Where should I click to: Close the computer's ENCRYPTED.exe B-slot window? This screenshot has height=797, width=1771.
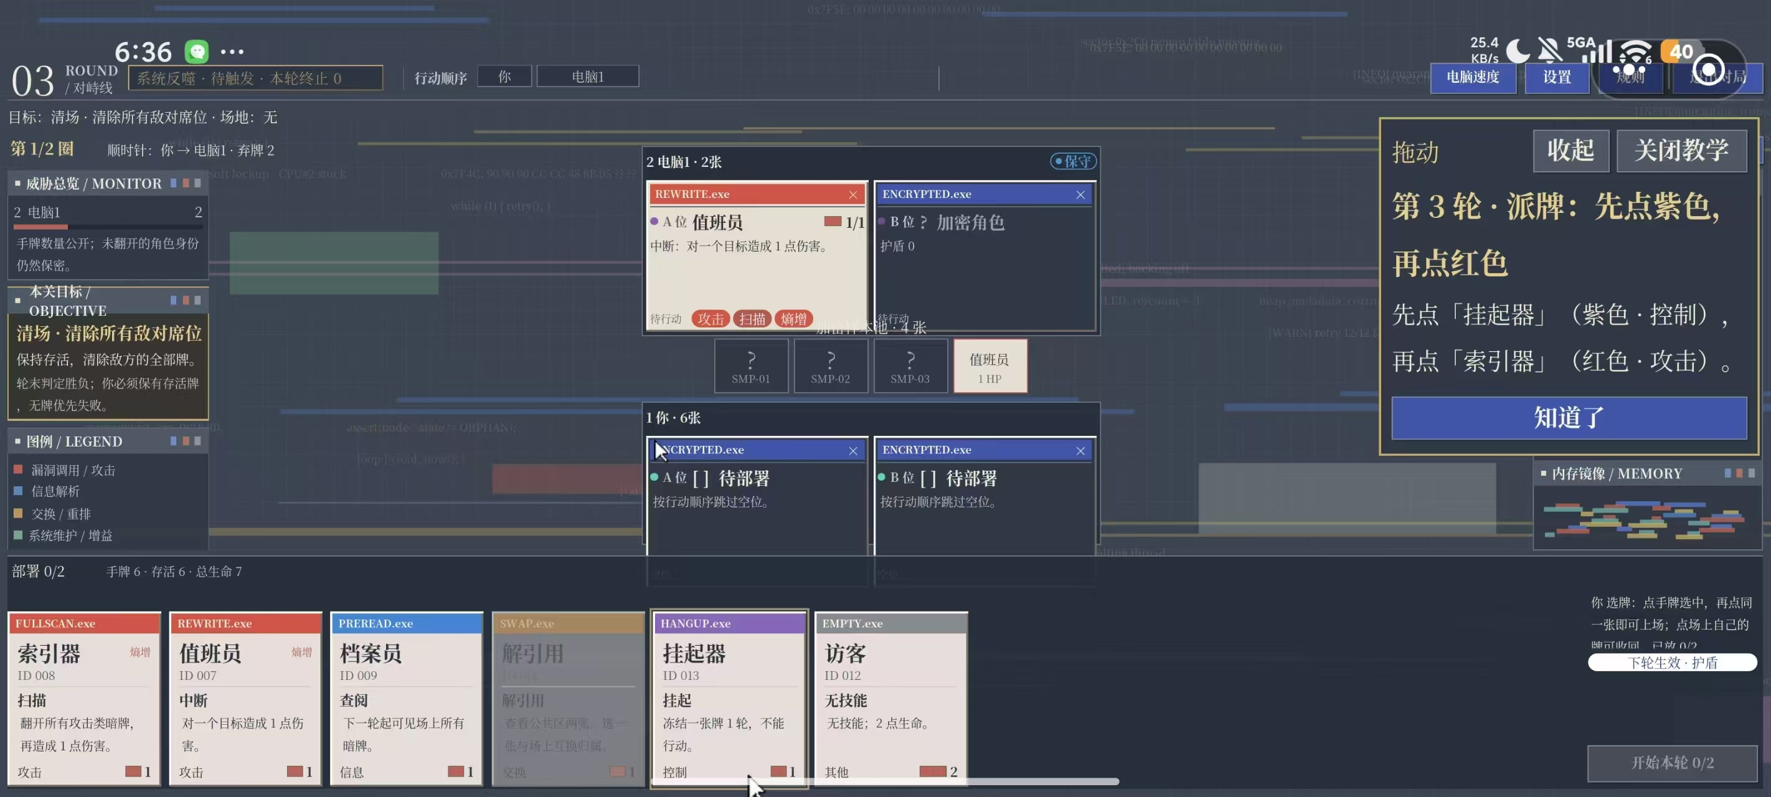pyautogui.click(x=1080, y=195)
